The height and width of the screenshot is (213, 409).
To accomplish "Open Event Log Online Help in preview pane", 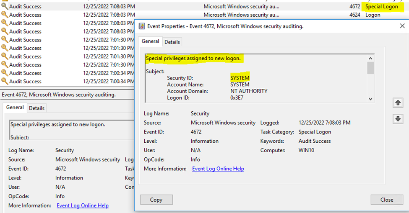I will [x=83, y=205].
